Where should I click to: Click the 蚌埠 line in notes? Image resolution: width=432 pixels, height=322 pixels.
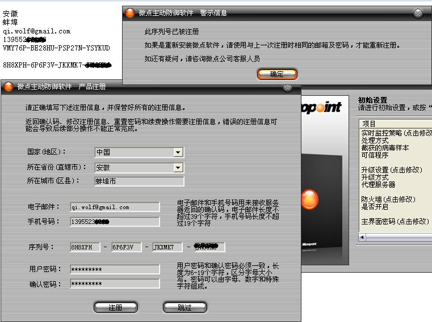pyautogui.click(x=10, y=22)
